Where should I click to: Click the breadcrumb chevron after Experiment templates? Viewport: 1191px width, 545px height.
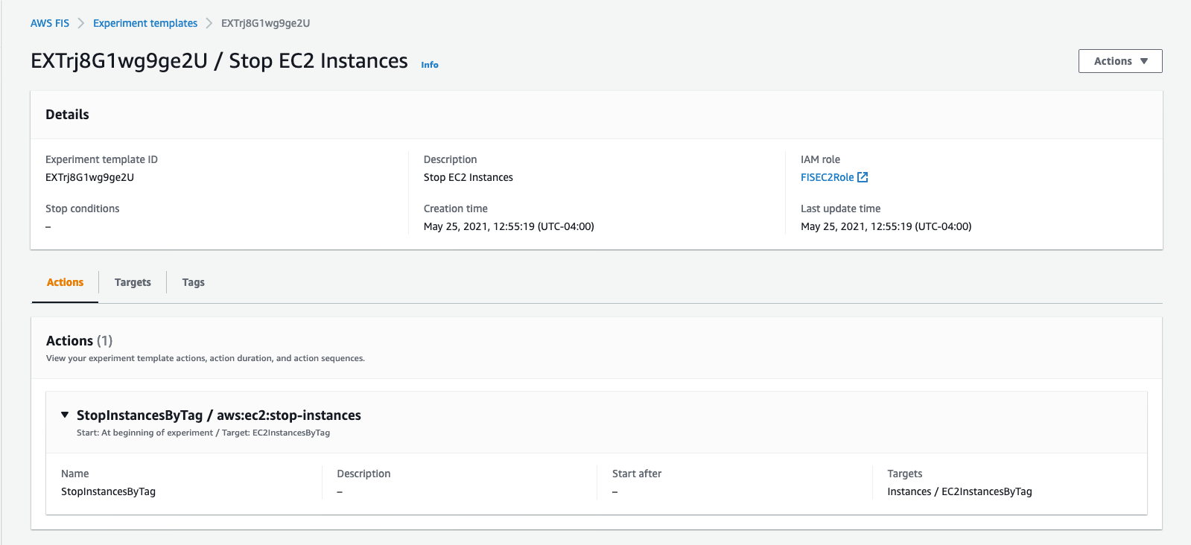[x=209, y=23]
